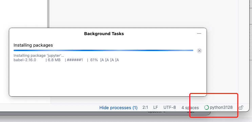
Task: Click the Hide processes (1) link
Action: click(x=118, y=107)
